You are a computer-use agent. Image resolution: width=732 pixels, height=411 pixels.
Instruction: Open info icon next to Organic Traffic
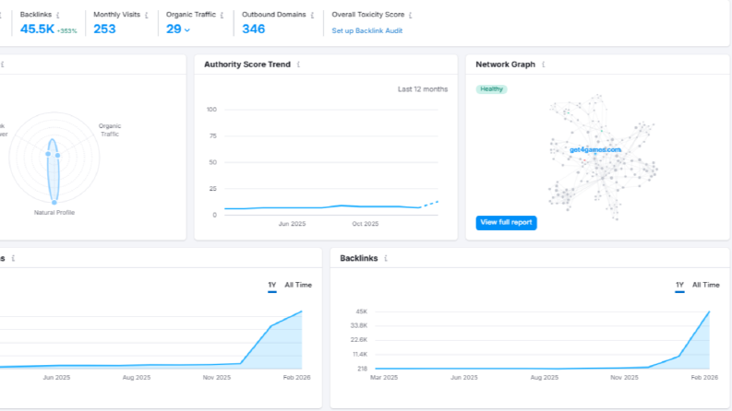tap(222, 16)
